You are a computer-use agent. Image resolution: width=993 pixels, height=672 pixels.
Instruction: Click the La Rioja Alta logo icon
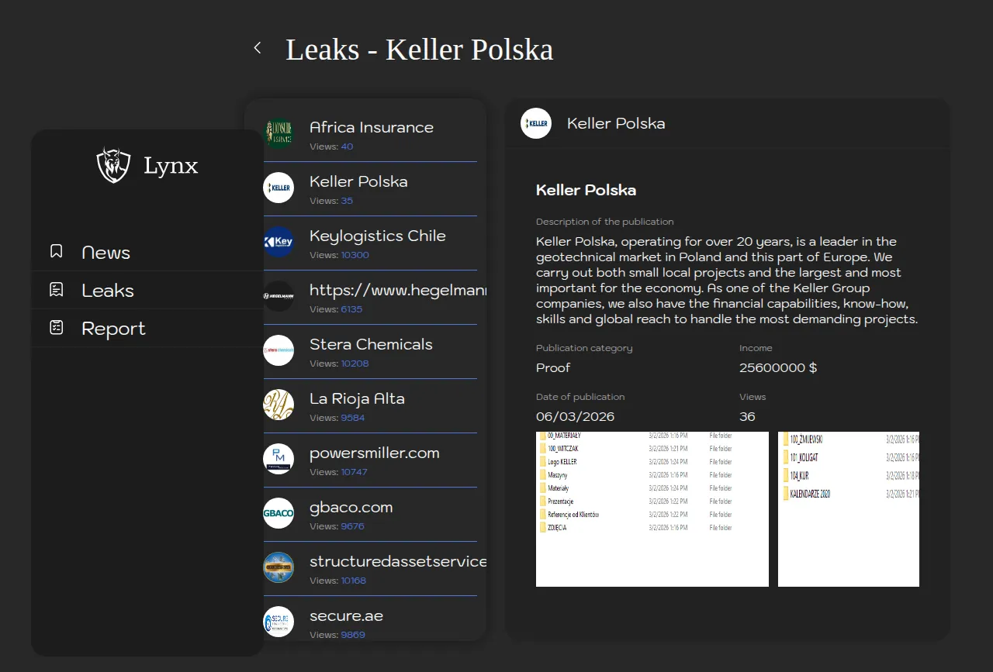(279, 405)
